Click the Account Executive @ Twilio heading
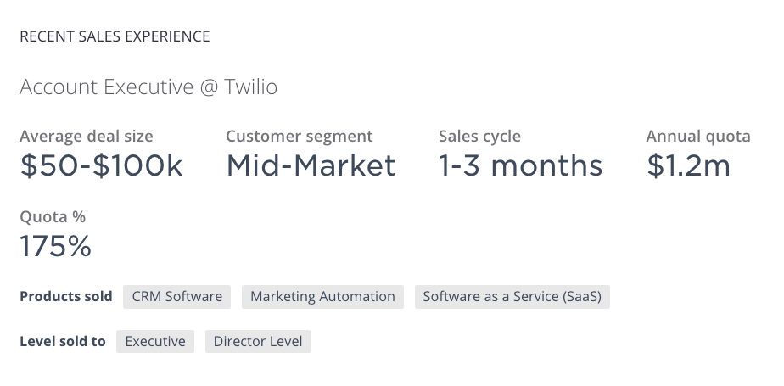 coord(148,87)
